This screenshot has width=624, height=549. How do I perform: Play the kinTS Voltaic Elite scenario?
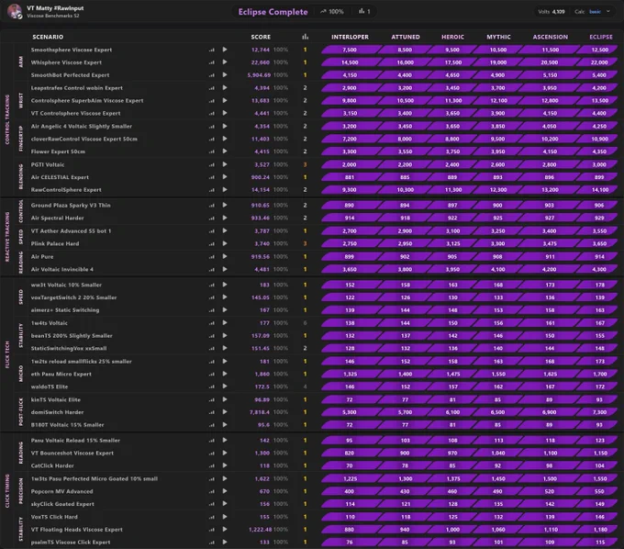tap(225, 399)
